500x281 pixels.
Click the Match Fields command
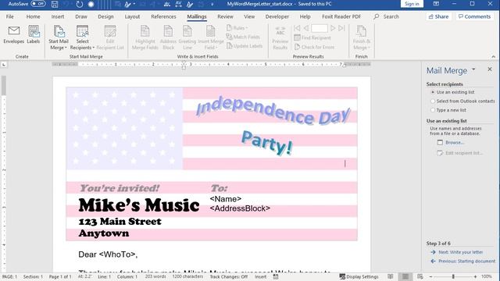coord(243,37)
